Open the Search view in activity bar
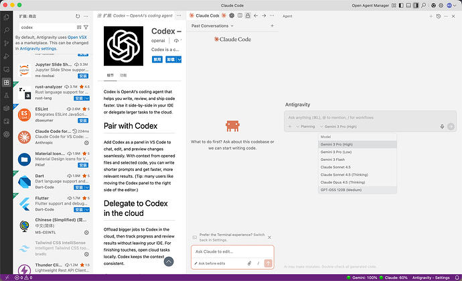This screenshot has height=281, width=462. point(7,30)
